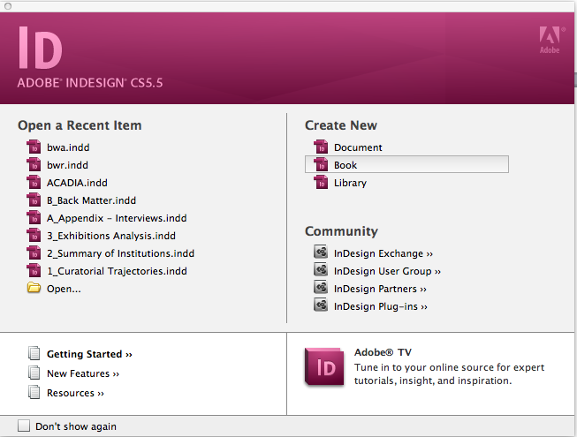This screenshot has height=437, width=577.
Task: Click the Book icon under Create New
Action: point(321,165)
